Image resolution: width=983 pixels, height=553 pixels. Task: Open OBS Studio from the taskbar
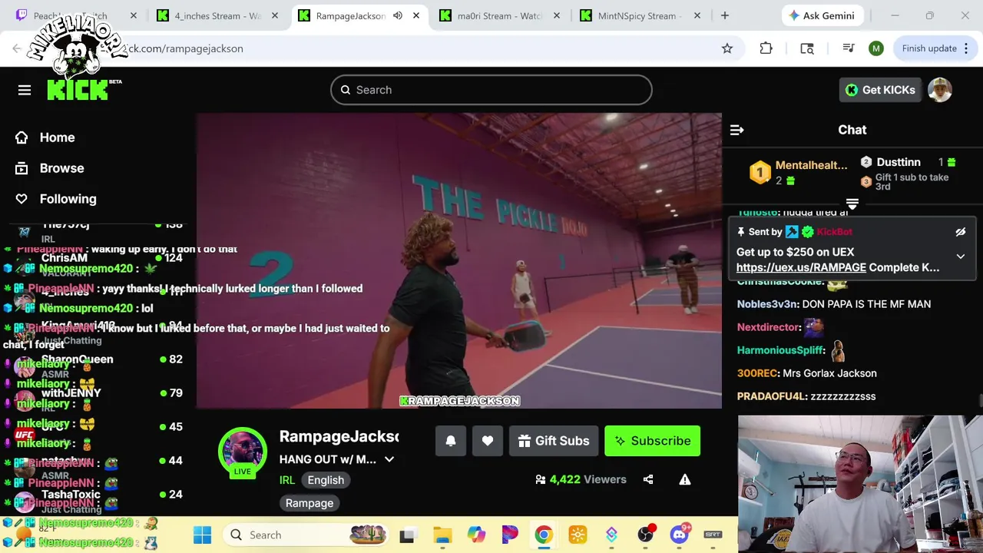click(646, 535)
